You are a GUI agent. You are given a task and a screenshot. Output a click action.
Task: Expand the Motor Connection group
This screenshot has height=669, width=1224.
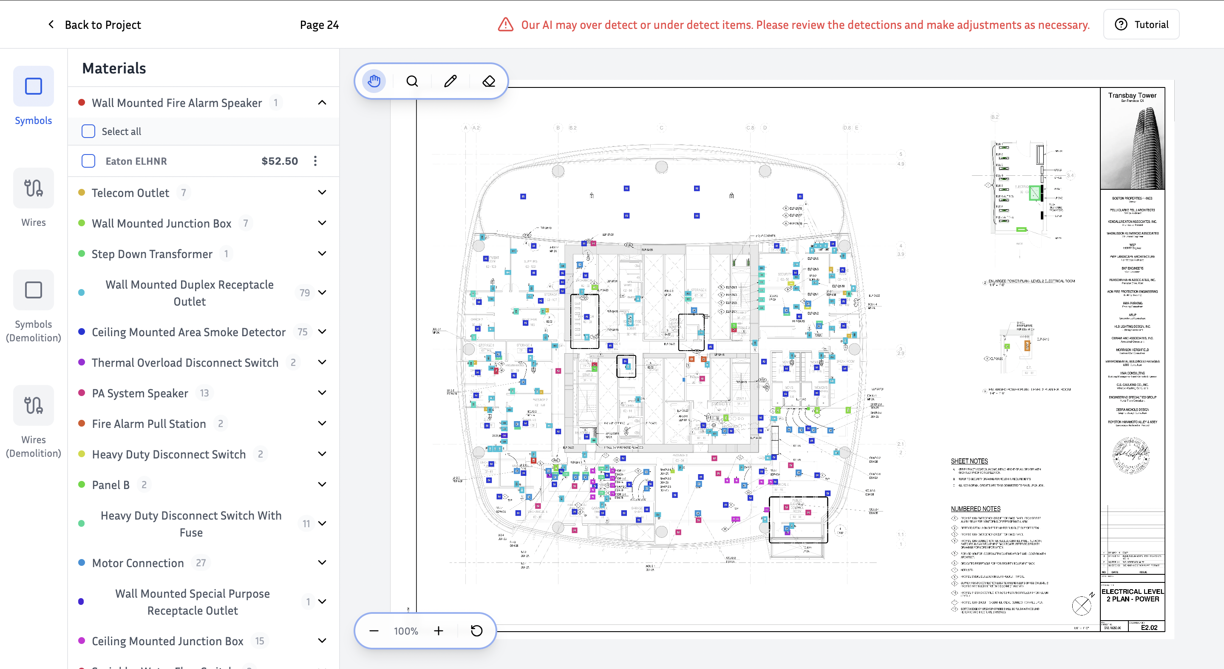pyautogui.click(x=322, y=563)
